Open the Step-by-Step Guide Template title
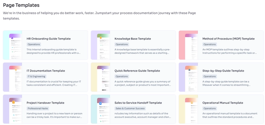 [x=223, y=71]
